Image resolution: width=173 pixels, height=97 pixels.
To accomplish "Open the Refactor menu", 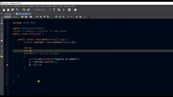I will coord(31,6).
